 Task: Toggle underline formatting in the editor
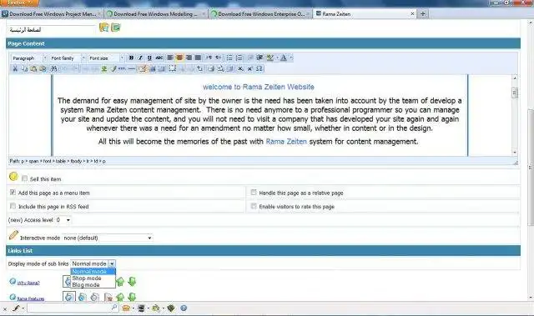pos(149,58)
